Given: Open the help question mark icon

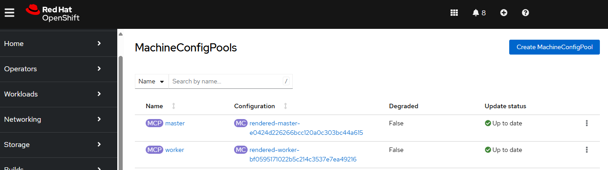Looking at the screenshot, I should [525, 13].
